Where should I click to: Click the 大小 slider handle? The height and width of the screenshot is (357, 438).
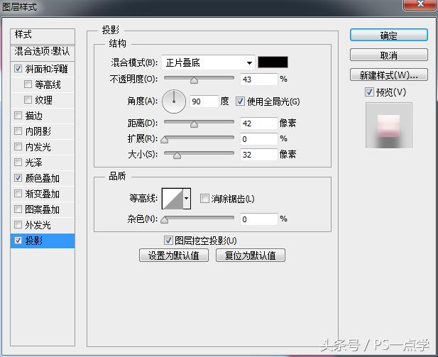177,155
